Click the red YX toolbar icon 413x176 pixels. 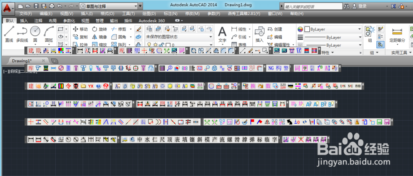(91, 86)
